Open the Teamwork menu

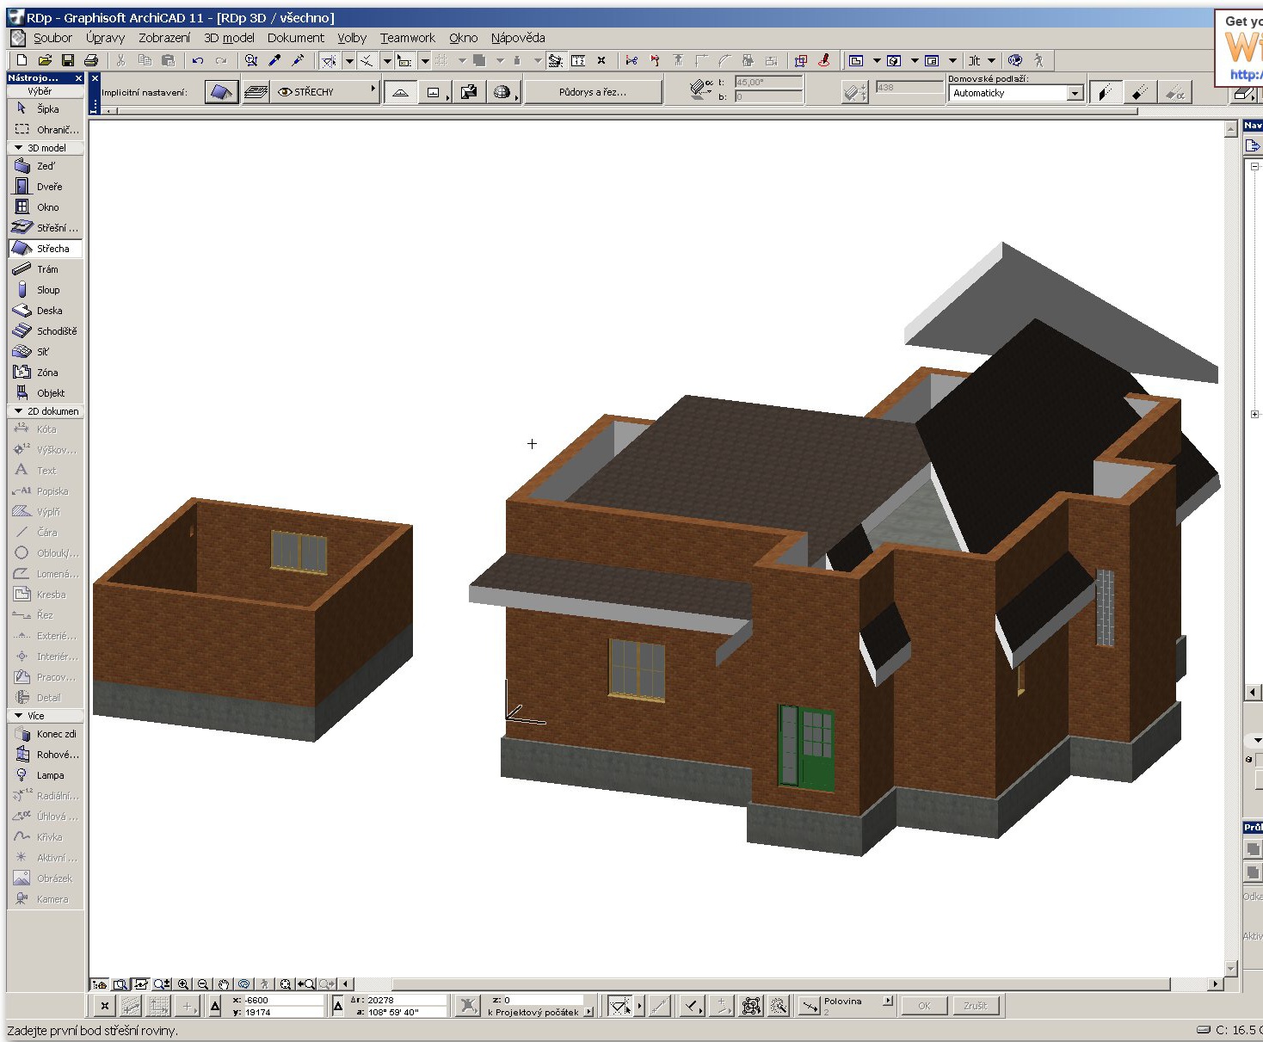click(x=408, y=38)
